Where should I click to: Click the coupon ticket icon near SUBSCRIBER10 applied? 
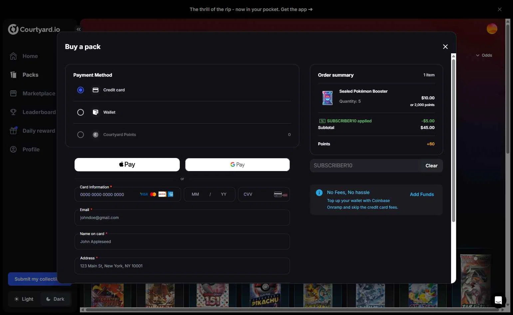pos(322,121)
